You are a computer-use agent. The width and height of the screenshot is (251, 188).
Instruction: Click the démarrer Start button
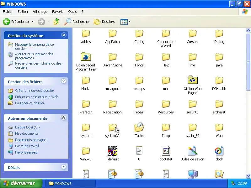pyautogui.click(x=21, y=183)
